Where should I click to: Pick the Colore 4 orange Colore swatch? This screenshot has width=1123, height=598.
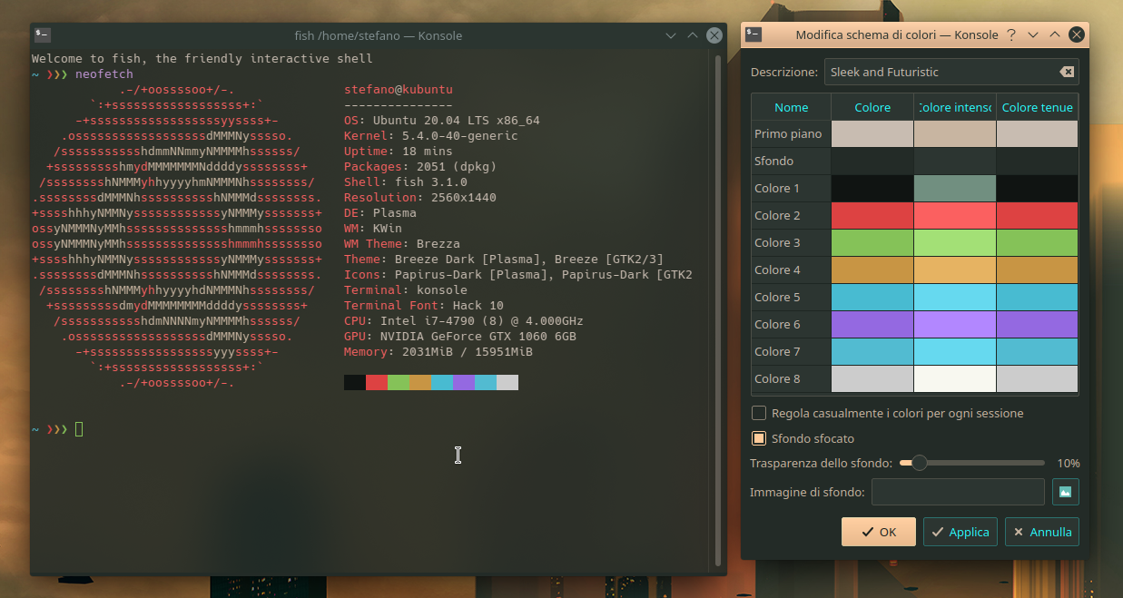coord(872,270)
